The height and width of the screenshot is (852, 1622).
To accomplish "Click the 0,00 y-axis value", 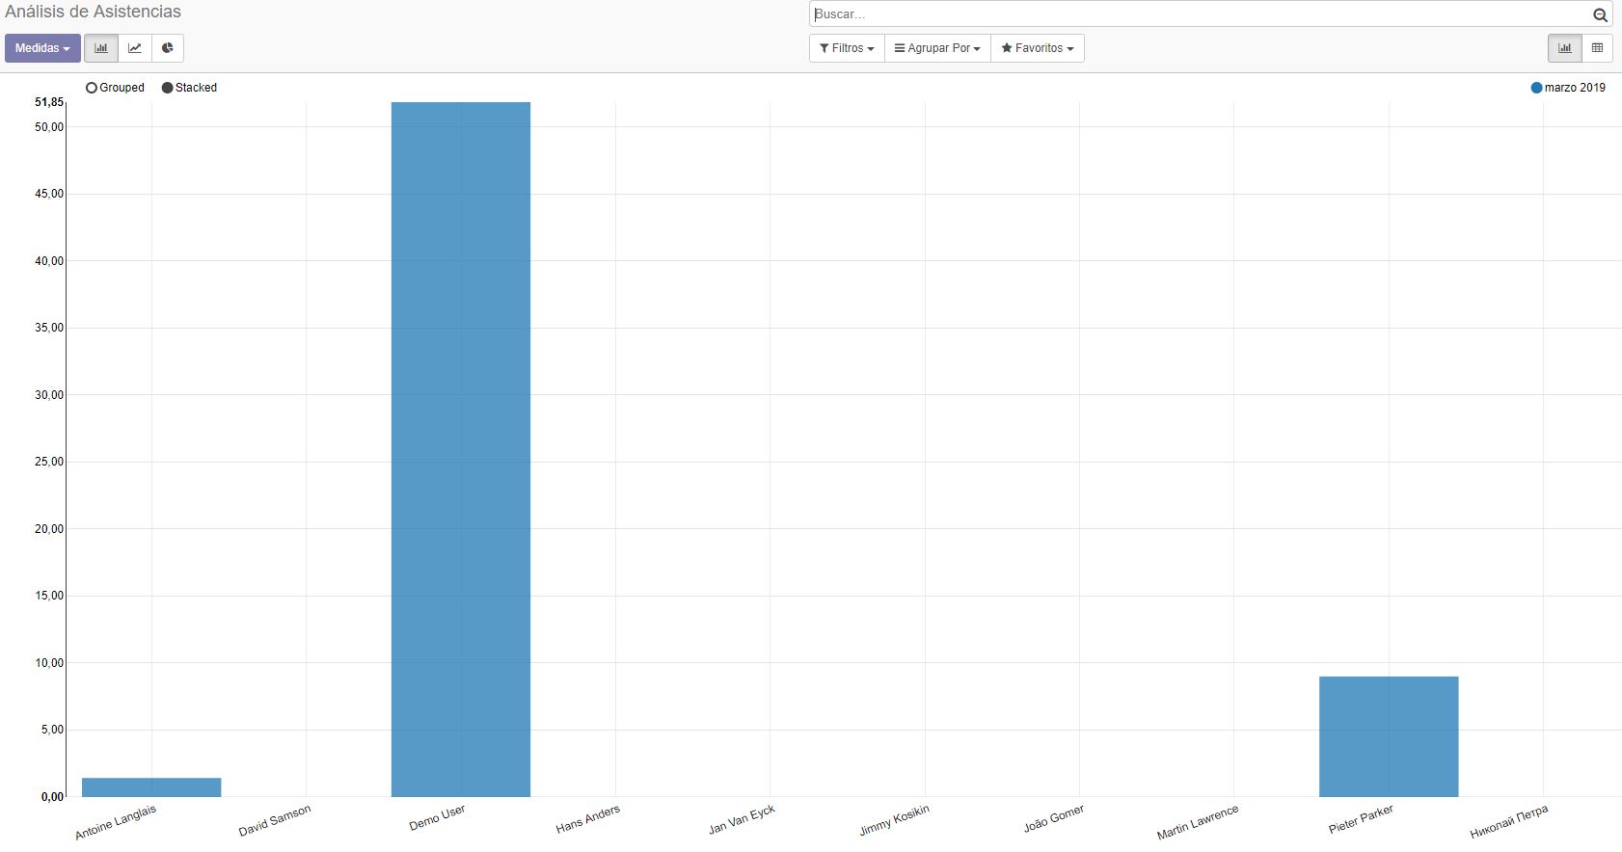I will click(x=52, y=797).
